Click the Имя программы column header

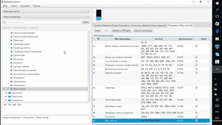(x=122, y=39)
